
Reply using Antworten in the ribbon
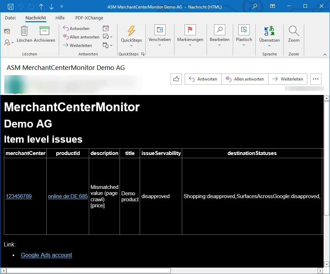click(76, 28)
